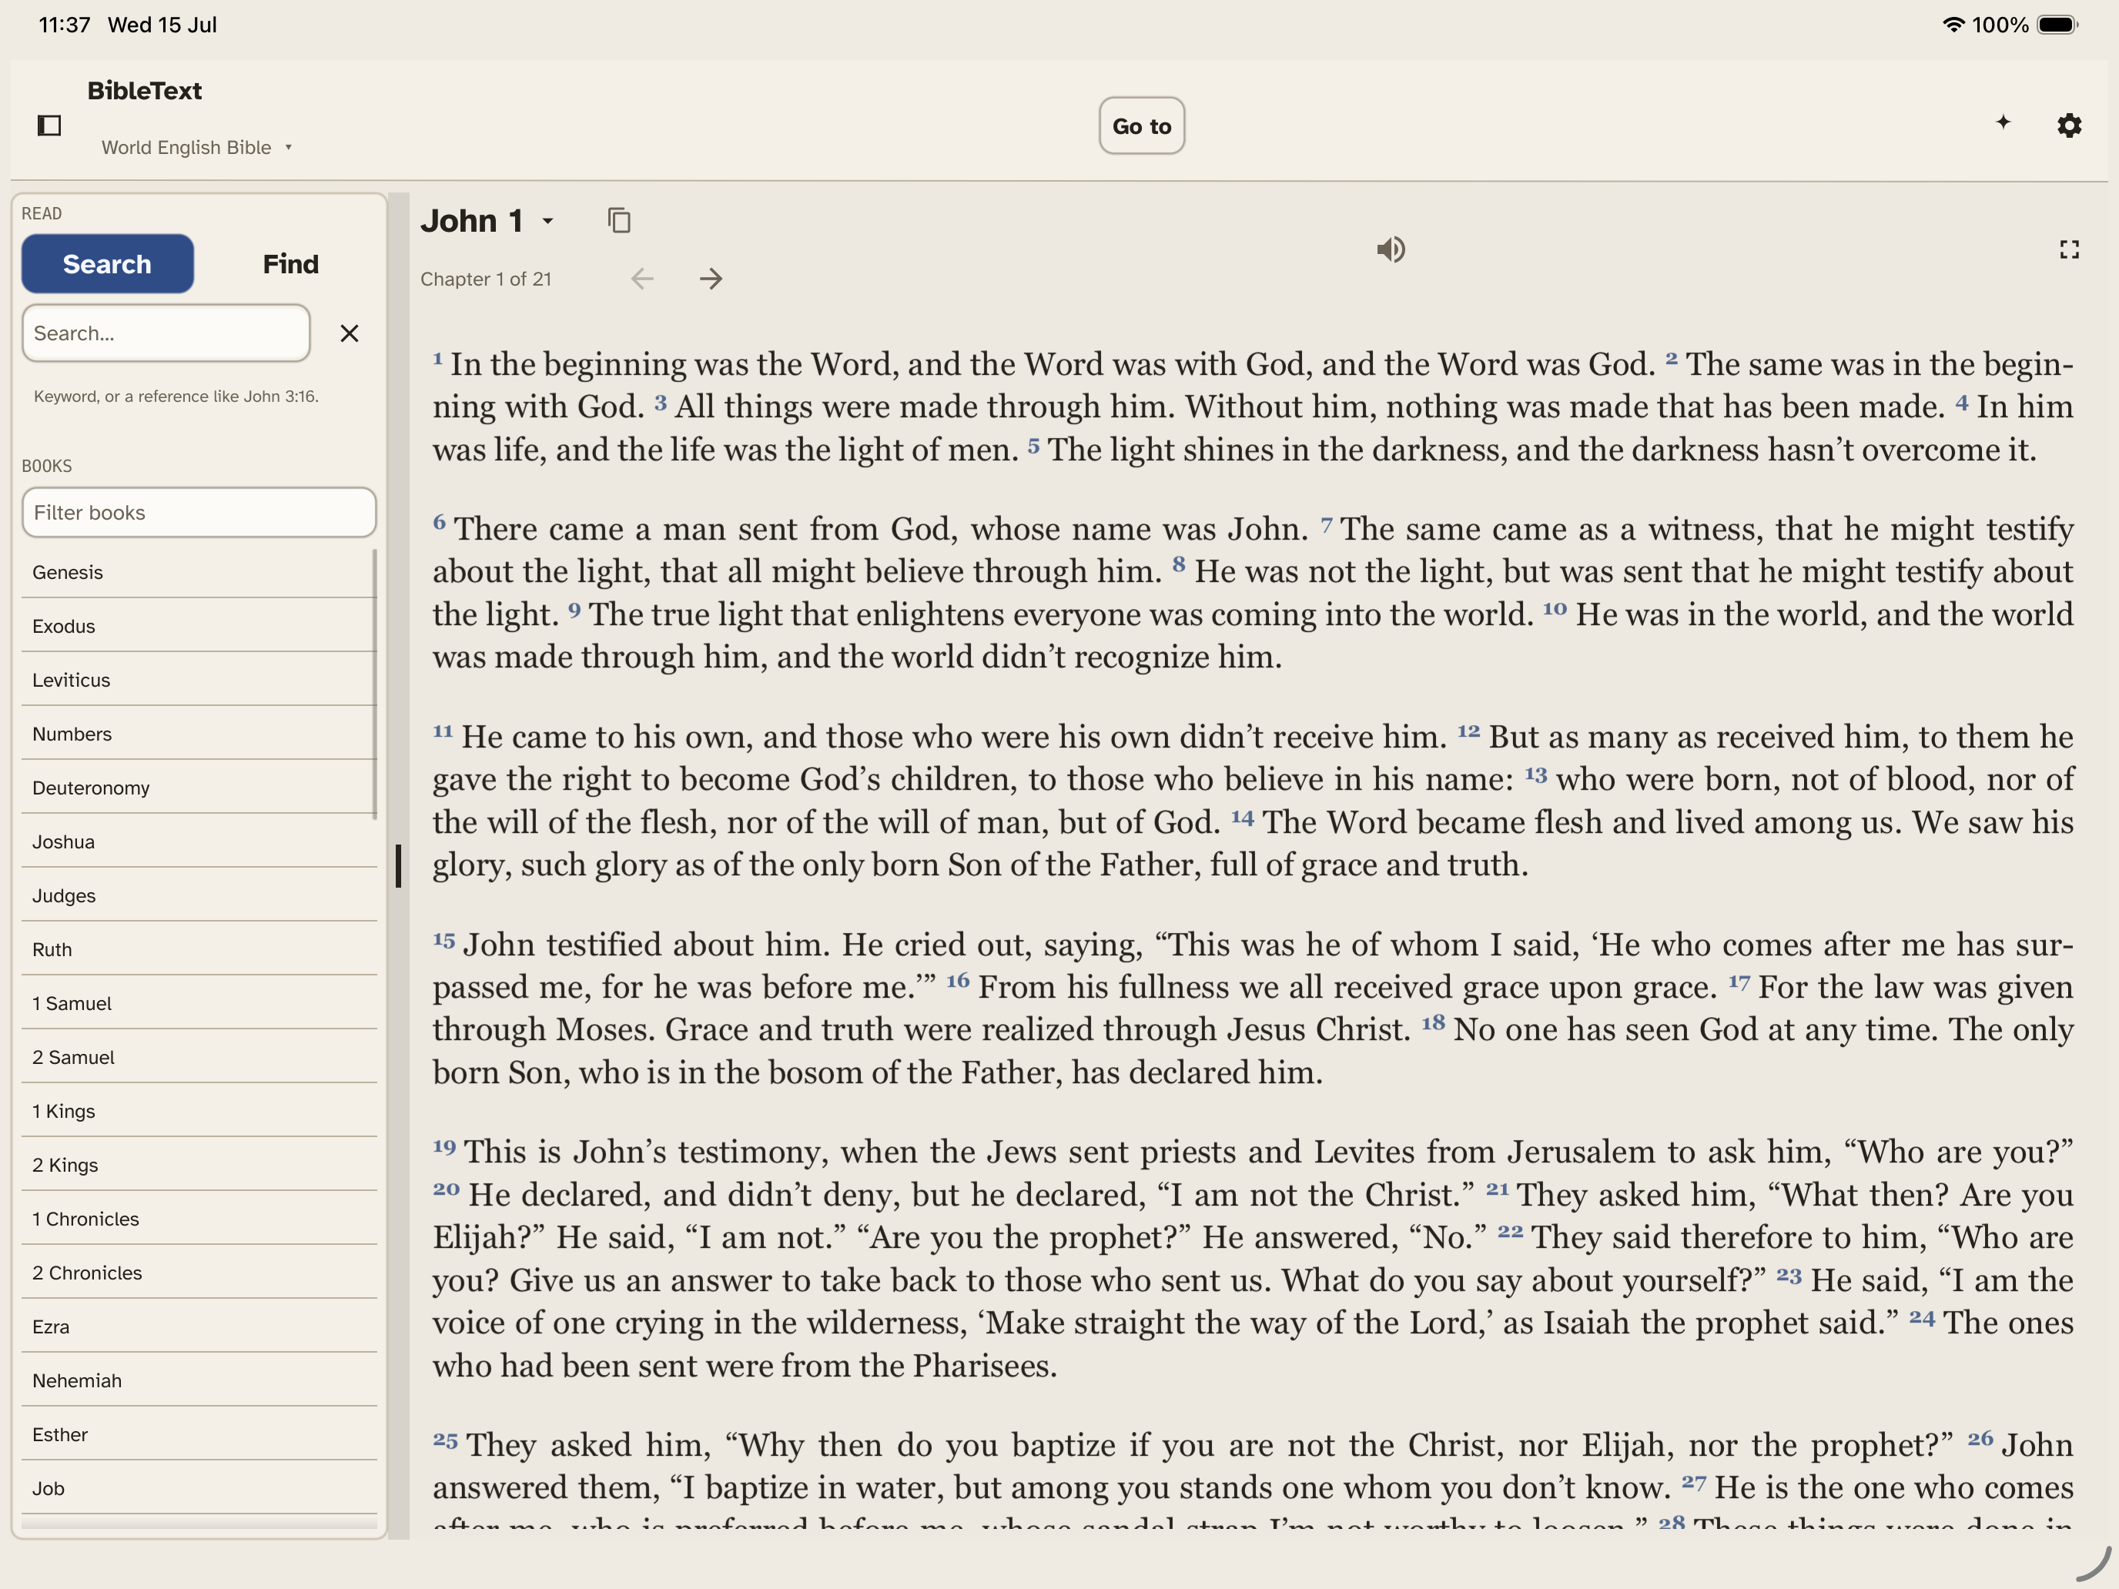Copy chapter text with the copy icon
The width and height of the screenshot is (2119, 1589).
point(619,220)
